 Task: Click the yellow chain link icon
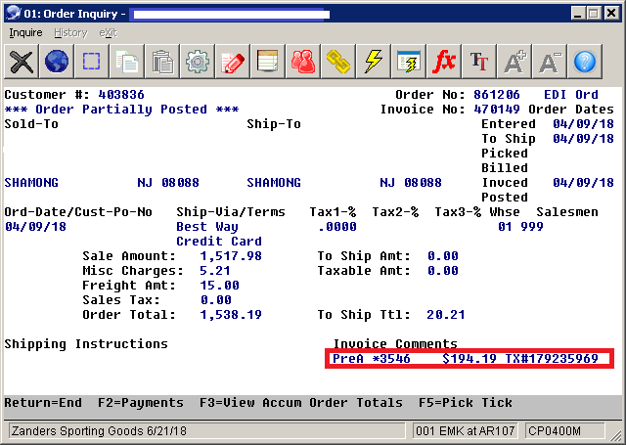337,62
